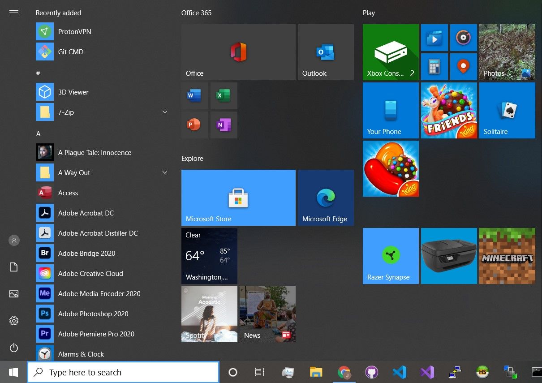The width and height of the screenshot is (542, 383).
Task: Open Cortana from the taskbar
Action: (233, 372)
